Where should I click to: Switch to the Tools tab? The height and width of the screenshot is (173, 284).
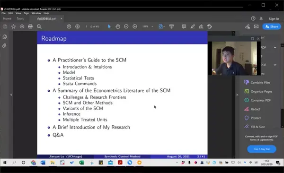tap(20, 18)
